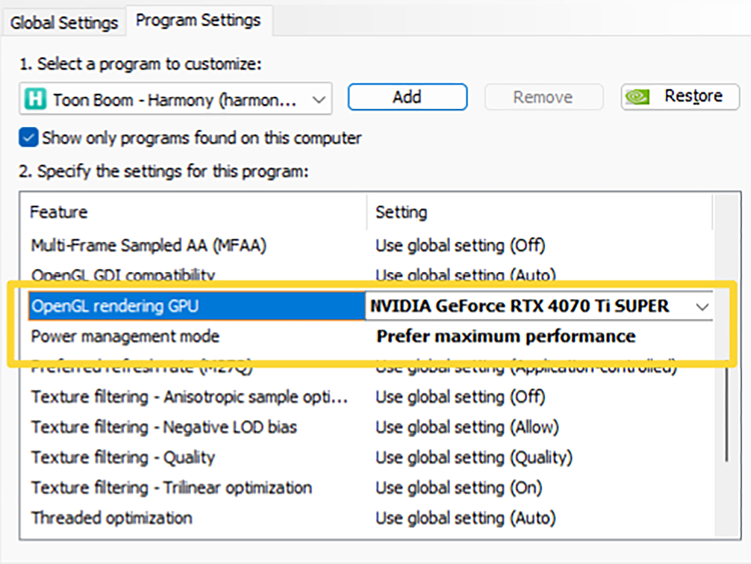Select the Power management mode row

[x=125, y=336]
